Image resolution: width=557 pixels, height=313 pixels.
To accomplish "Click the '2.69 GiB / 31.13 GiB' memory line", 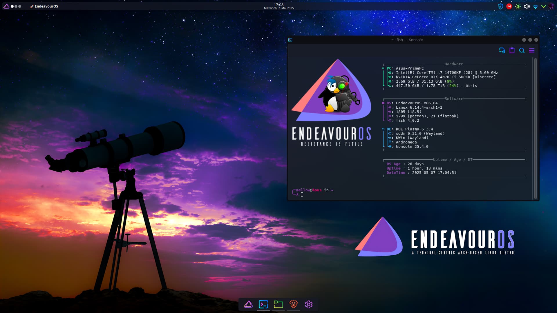I will pyautogui.click(x=425, y=81).
